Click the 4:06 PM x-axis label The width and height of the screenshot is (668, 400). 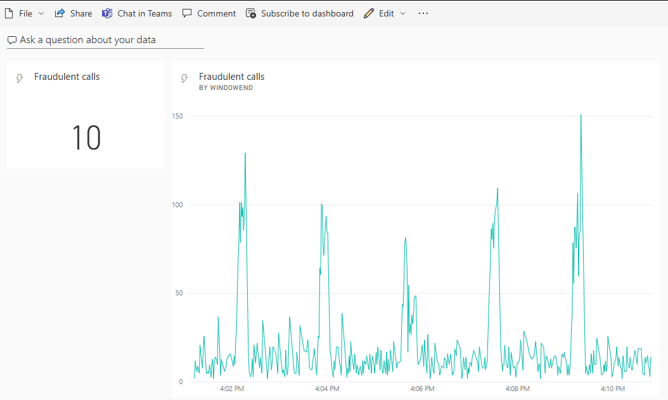[423, 389]
